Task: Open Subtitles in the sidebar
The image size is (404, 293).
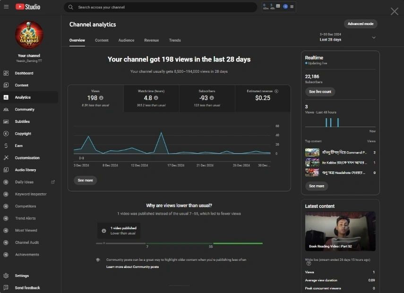Action: 22,121
